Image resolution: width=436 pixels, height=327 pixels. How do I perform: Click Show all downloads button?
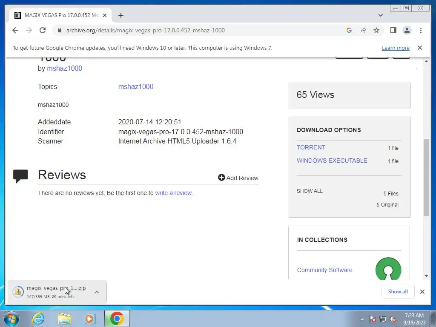[x=398, y=291]
